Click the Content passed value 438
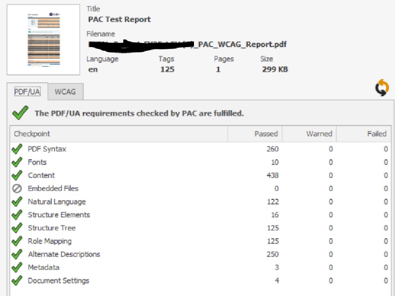The width and height of the screenshot is (395, 296). pyautogui.click(x=273, y=176)
